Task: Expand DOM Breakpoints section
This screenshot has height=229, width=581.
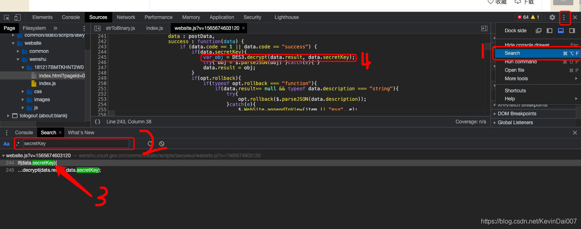Action: pos(495,114)
